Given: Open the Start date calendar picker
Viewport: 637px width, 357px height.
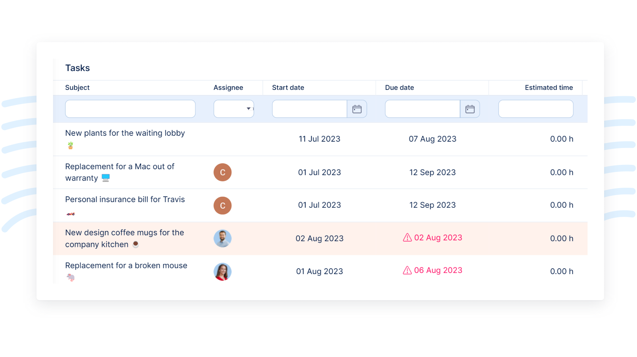Looking at the screenshot, I should click(x=357, y=109).
